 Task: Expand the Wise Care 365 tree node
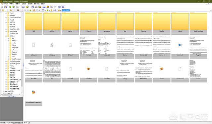tap(6, 29)
